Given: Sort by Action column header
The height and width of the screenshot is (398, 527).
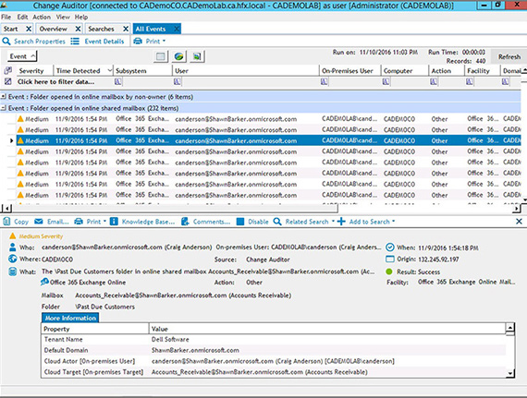Looking at the screenshot, I should point(447,71).
